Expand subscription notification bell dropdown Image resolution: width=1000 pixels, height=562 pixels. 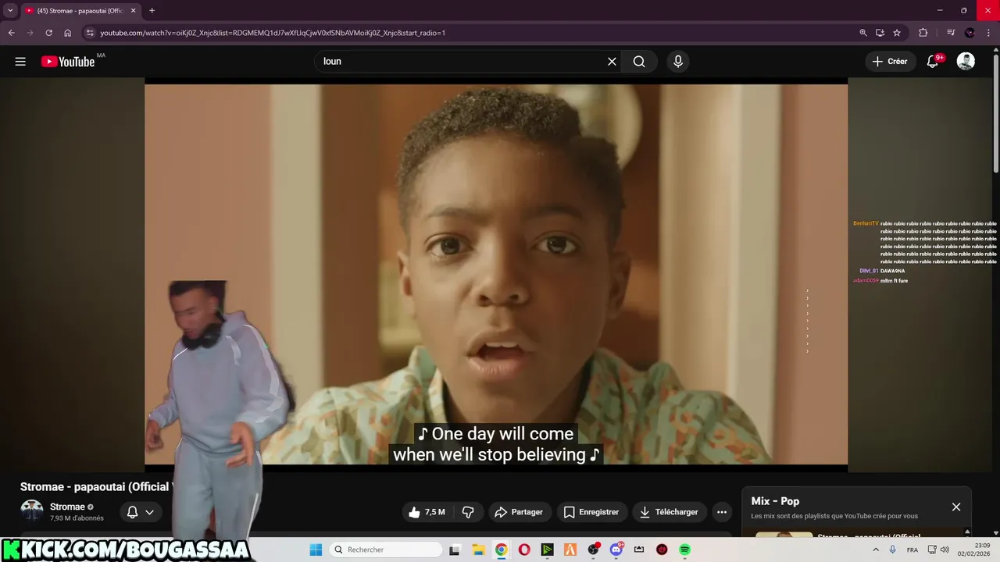click(x=141, y=512)
